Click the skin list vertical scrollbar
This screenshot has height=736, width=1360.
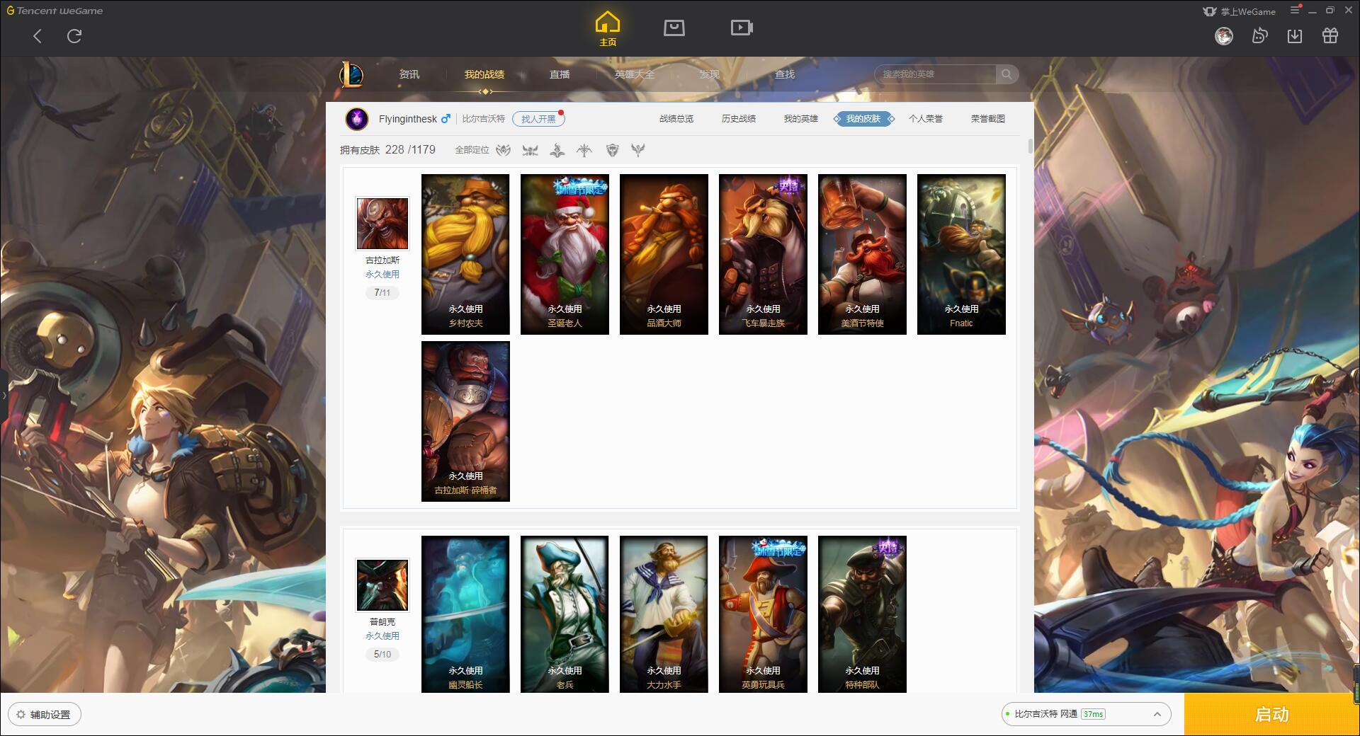point(1030,146)
